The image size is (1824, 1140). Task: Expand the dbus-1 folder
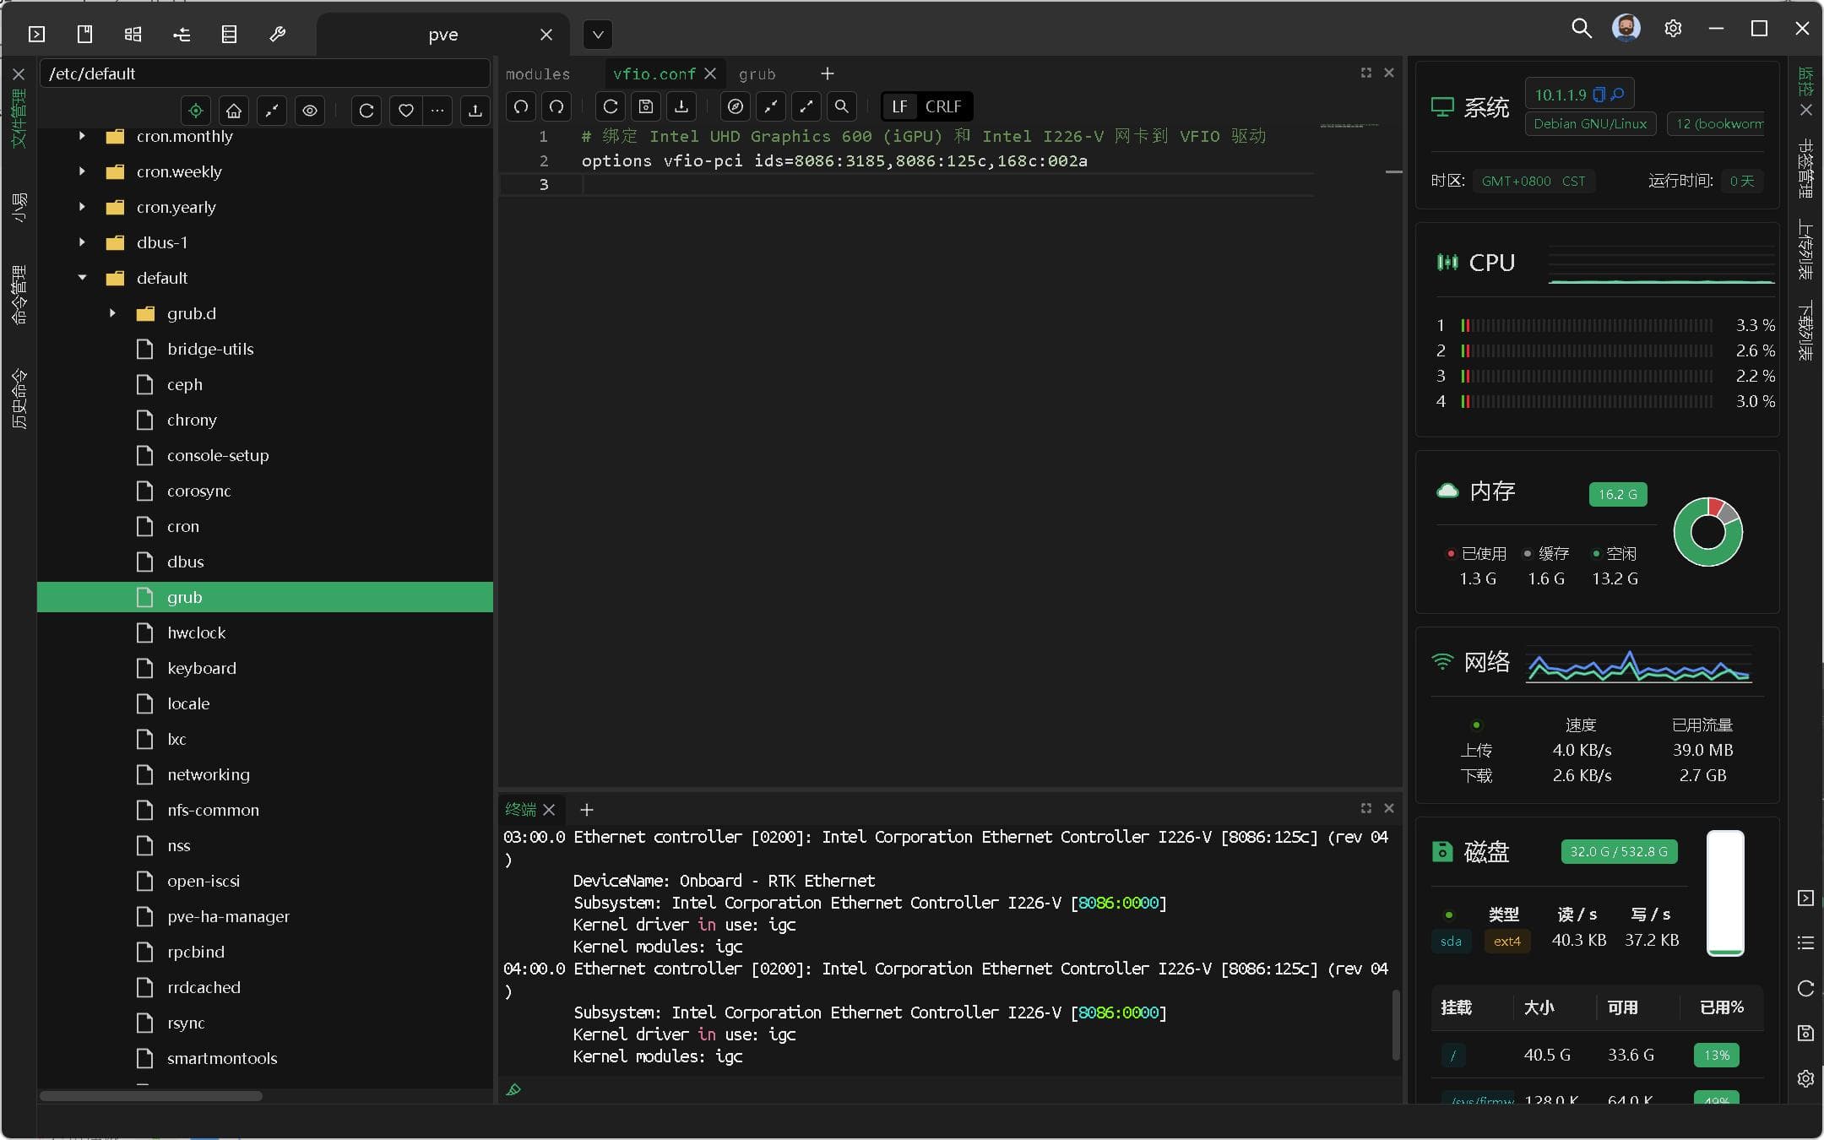click(x=82, y=242)
